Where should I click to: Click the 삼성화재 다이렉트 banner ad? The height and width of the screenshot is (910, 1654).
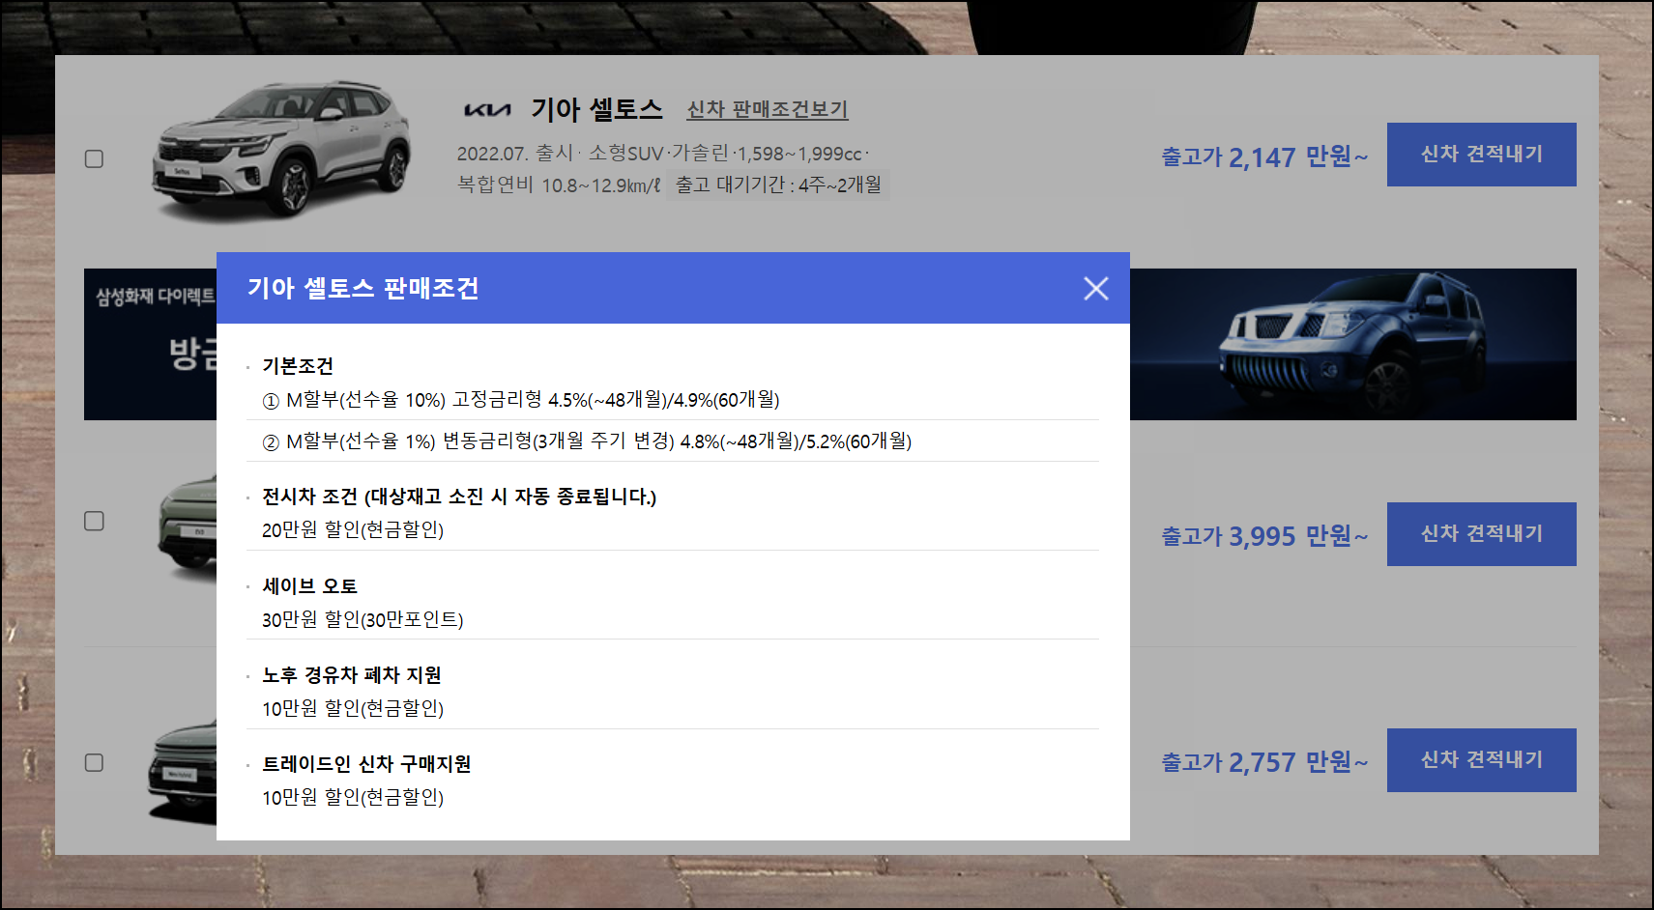pyautogui.click(x=151, y=344)
